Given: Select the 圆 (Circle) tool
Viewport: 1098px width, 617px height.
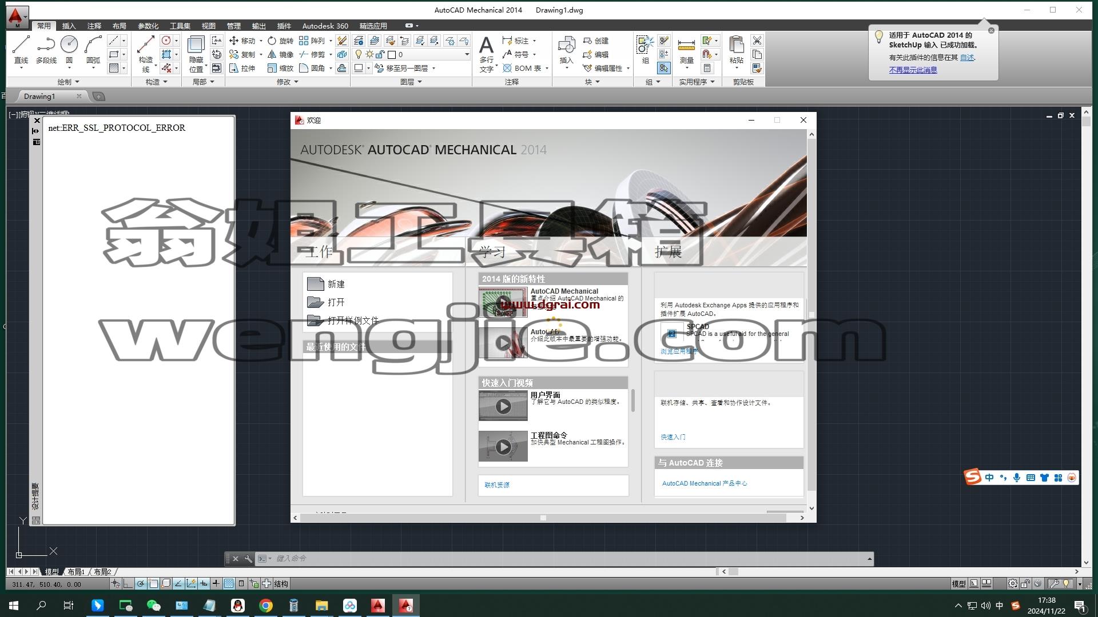Looking at the screenshot, I should point(69,50).
